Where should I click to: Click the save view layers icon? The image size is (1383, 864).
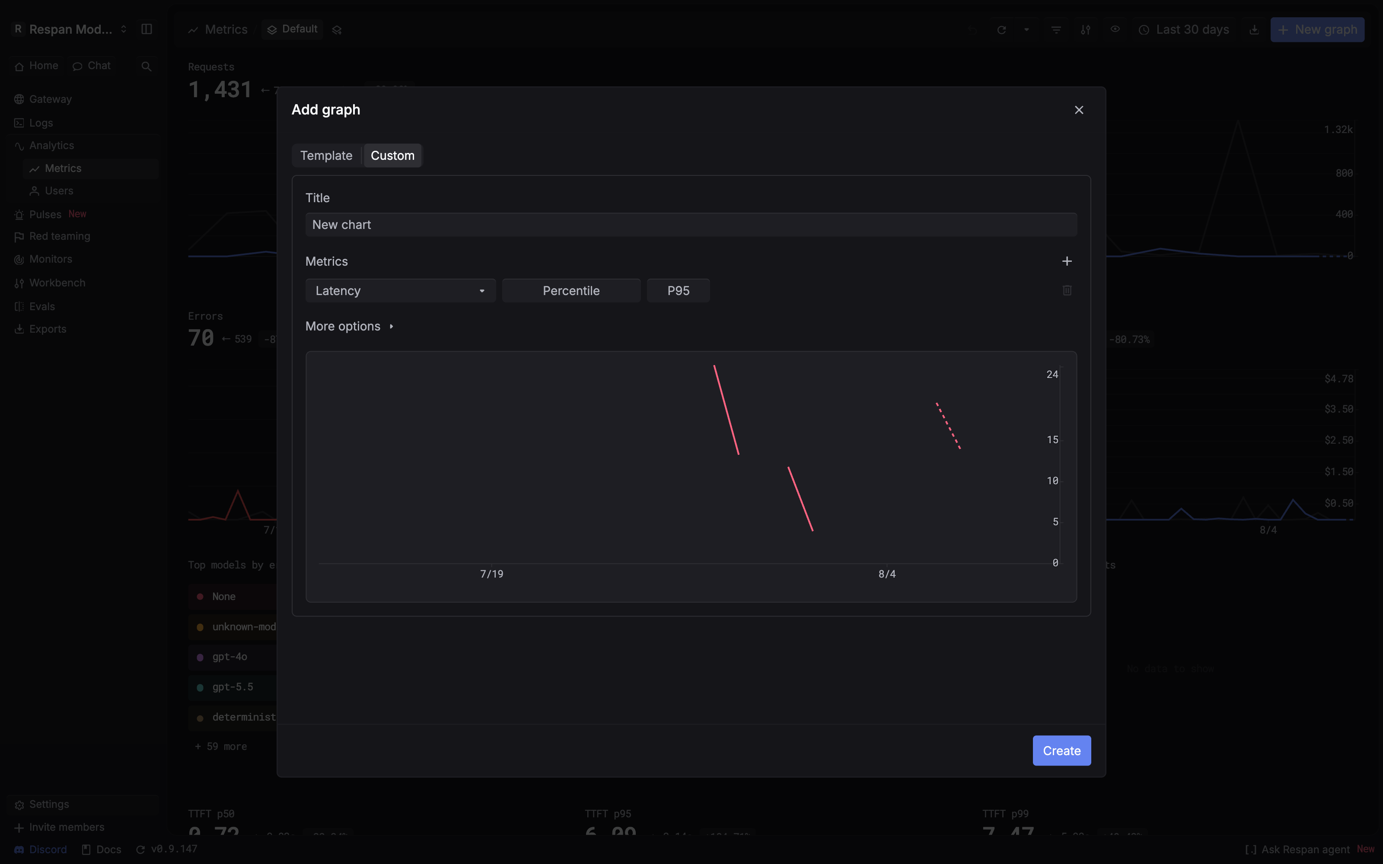tap(337, 30)
